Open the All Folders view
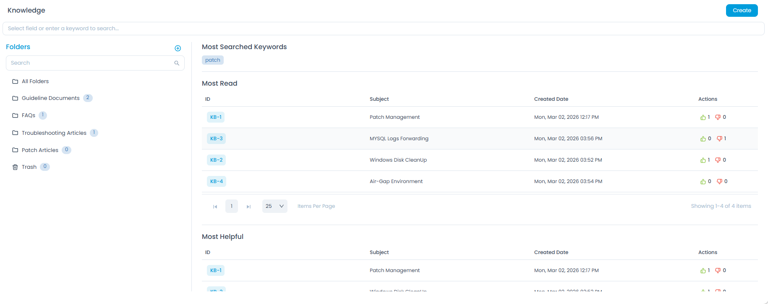Image resolution: width=768 pixels, height=304 pixels. [35, 81]
